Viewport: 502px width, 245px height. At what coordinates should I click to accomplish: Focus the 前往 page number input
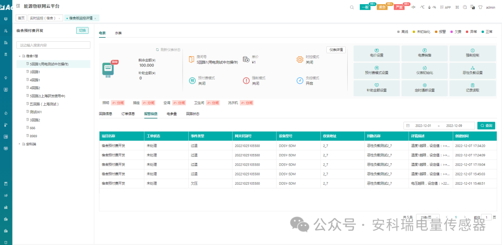[486, 217]
